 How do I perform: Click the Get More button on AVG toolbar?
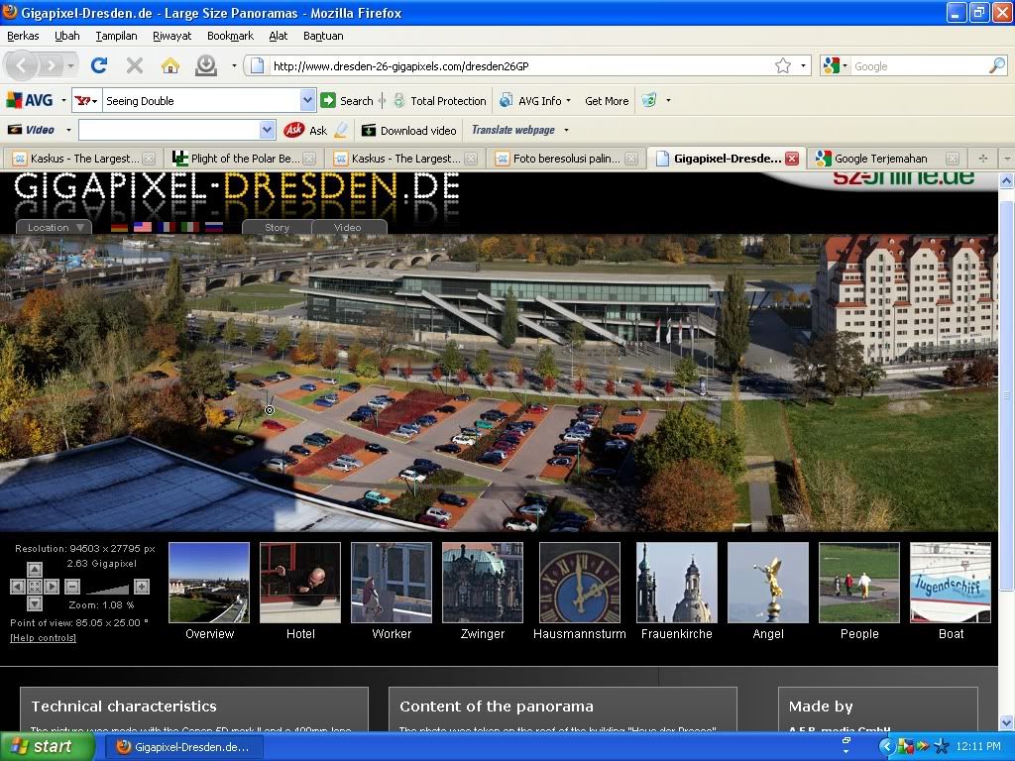point(607,101)
